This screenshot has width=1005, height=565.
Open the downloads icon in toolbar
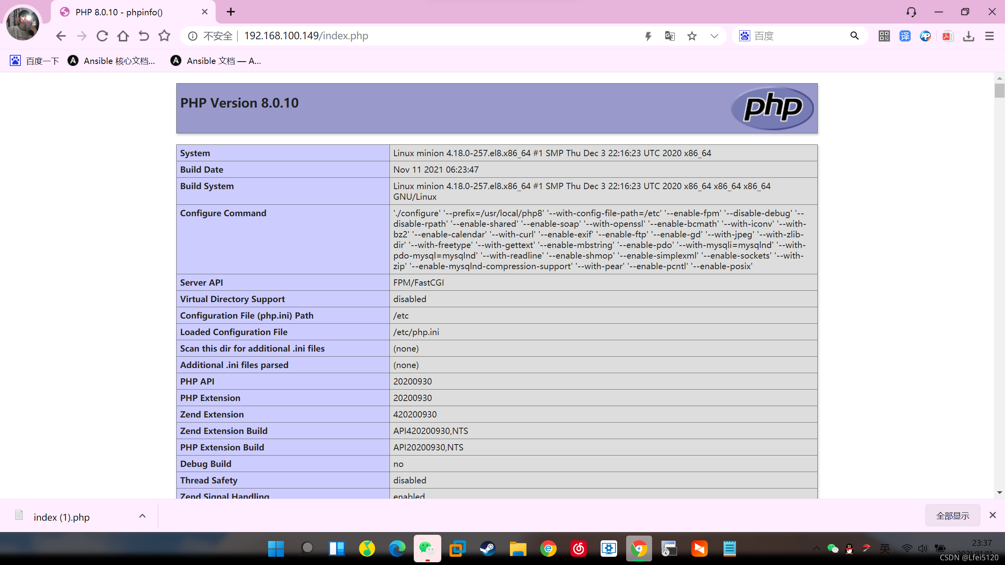point(968,36)
